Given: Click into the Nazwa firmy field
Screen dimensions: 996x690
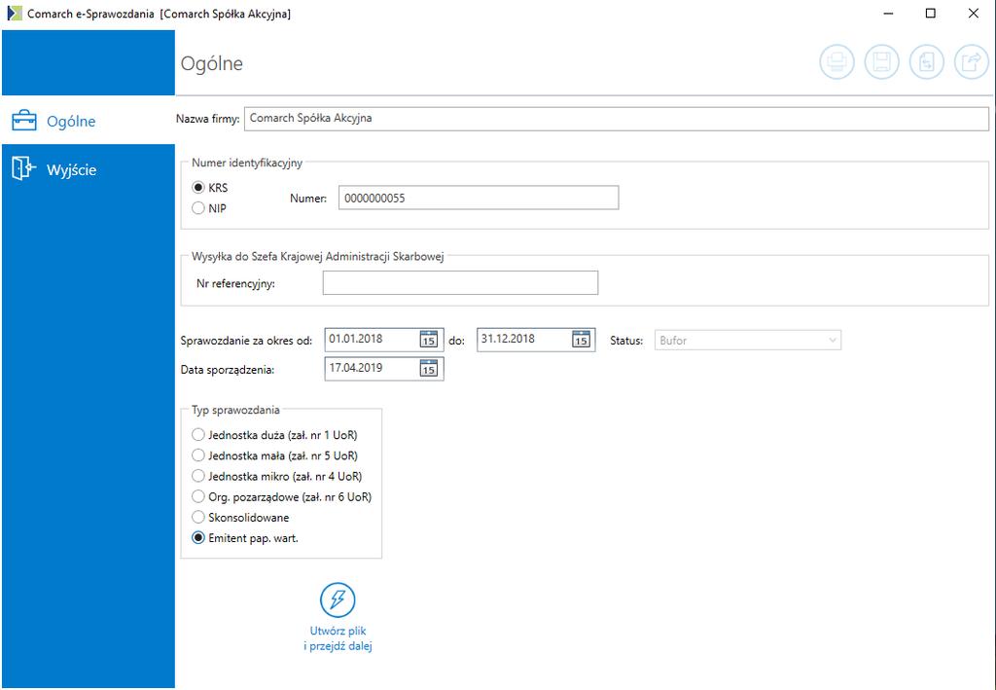Looking at the screenshot, I should click(616, 119).
